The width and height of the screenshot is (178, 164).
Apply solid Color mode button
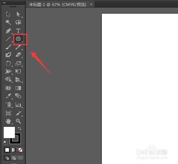7,150
